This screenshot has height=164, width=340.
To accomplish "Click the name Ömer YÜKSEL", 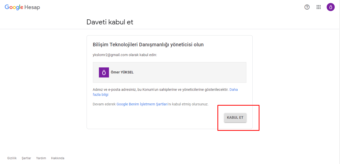I will tap(122, 72).
